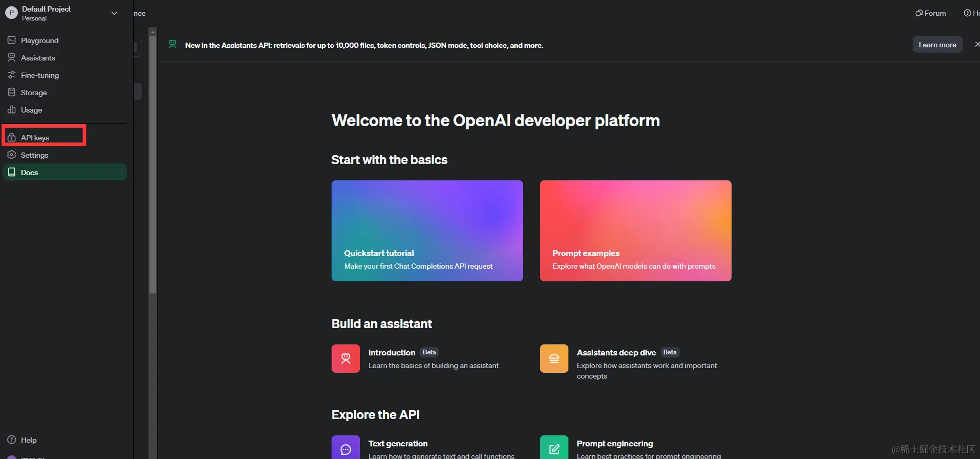Click the orange Assistants deep dive icon
The height and width of the screenshot is (459, 980).
554,359
